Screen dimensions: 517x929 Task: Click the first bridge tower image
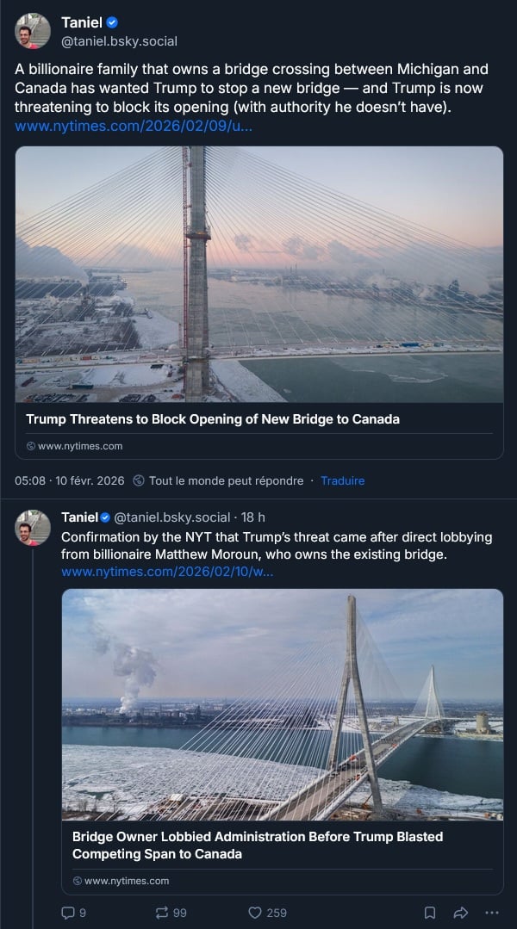coord(258,274)
